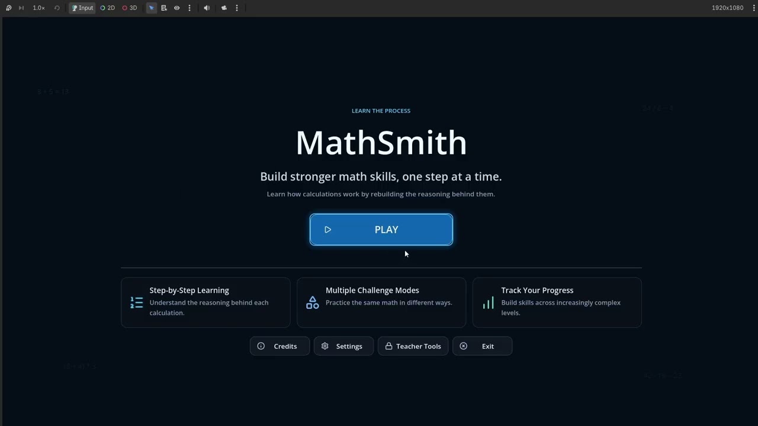
Task: Click the game time suspend icon in toolbar
Action: click(x=8, y=8)
